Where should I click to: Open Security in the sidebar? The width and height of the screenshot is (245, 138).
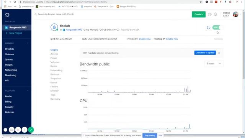point(9,107)
